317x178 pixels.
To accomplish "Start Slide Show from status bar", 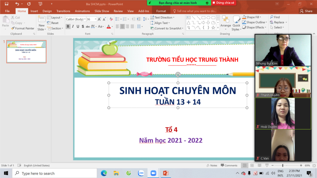I will point(267,165).
